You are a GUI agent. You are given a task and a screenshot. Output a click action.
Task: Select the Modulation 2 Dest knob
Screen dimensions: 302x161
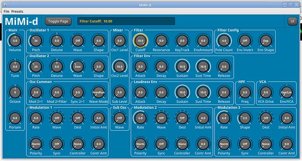(182, 118)
